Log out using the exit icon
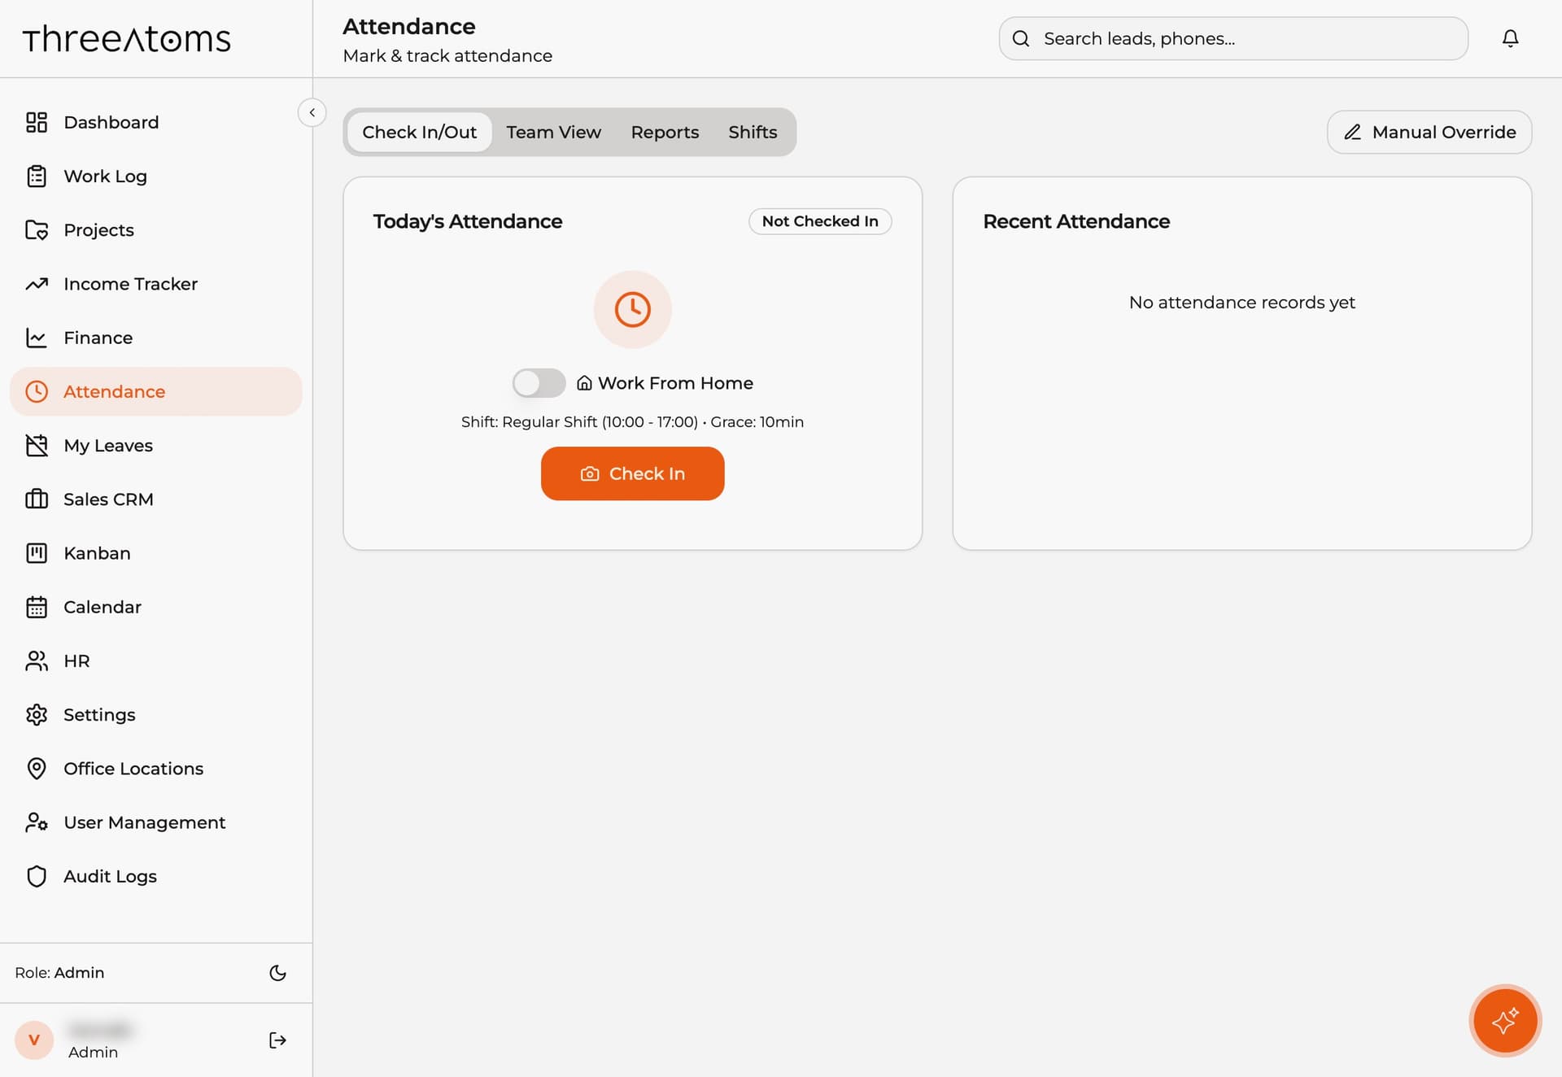This screenshot has width=1562, height=1077. pyautogui.click(x=277, y=1040)
